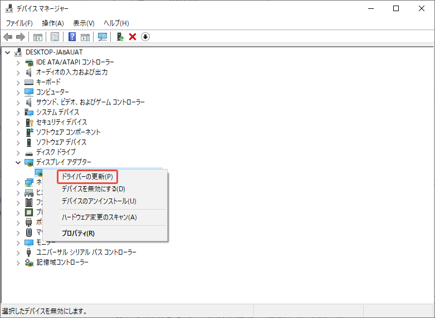Click the scan for hardware changes monitor icon
The image size is (435, 318).
(x=102, y=37)
